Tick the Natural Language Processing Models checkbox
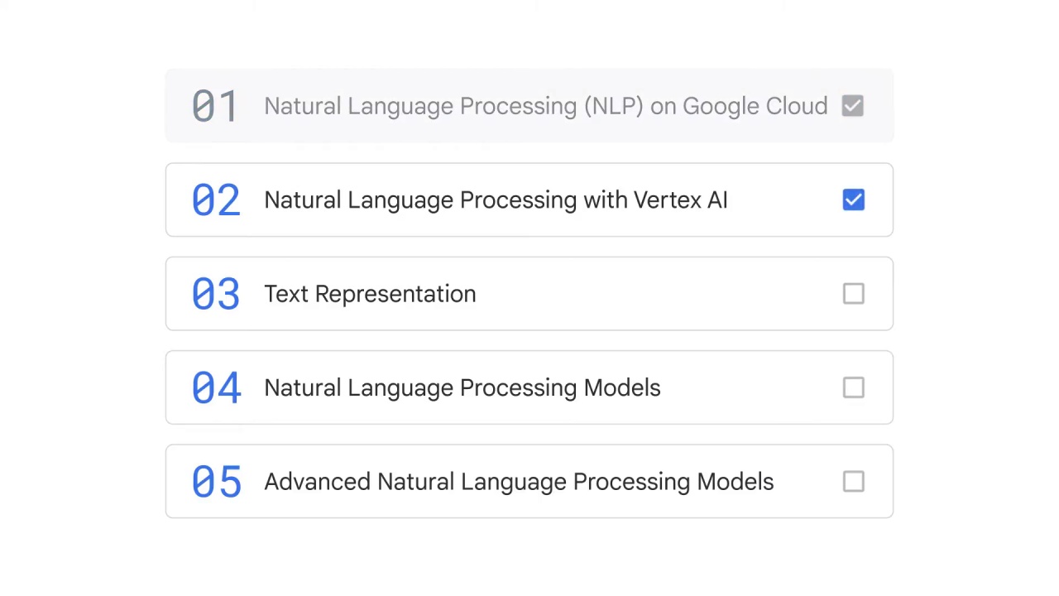 click(853, 387)
